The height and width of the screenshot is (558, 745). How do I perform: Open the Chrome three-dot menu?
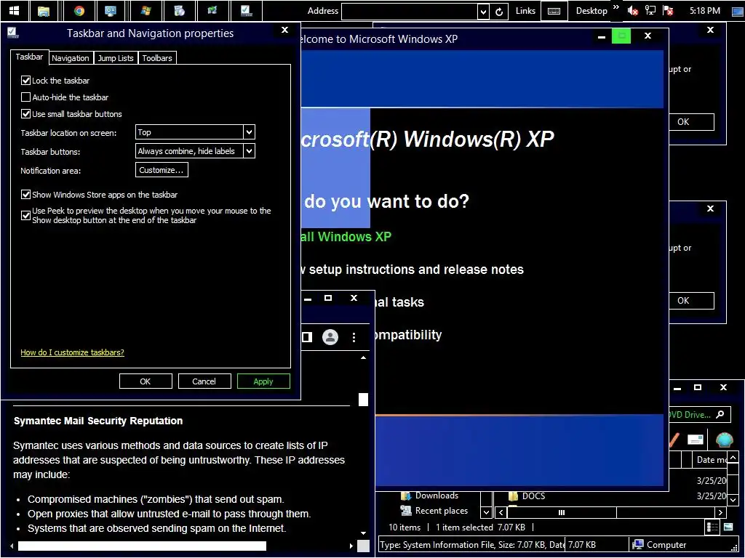click(x=354, y=337)
